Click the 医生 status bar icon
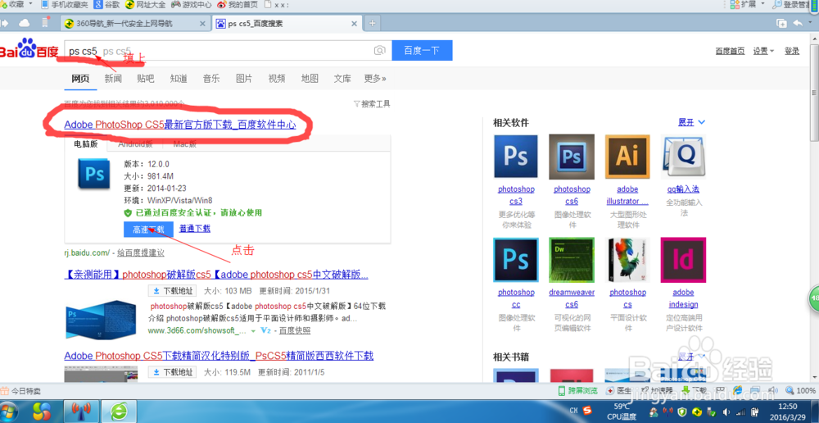The height and width of the screenshot is (423, 819). point(619,390)
